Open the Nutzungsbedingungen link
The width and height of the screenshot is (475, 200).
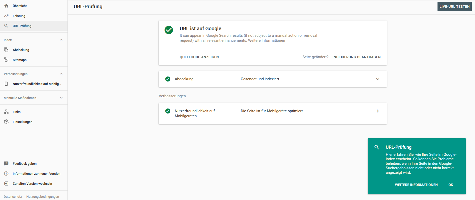[x=43, y=197]
